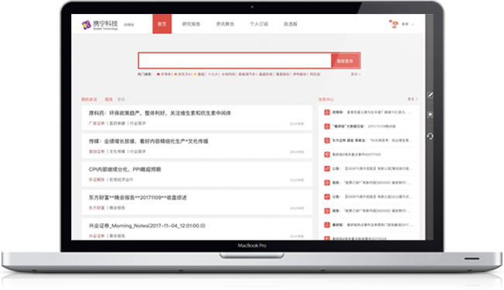
Task: Open the CPI内部继续分化 article link
Action: point(125,170)
